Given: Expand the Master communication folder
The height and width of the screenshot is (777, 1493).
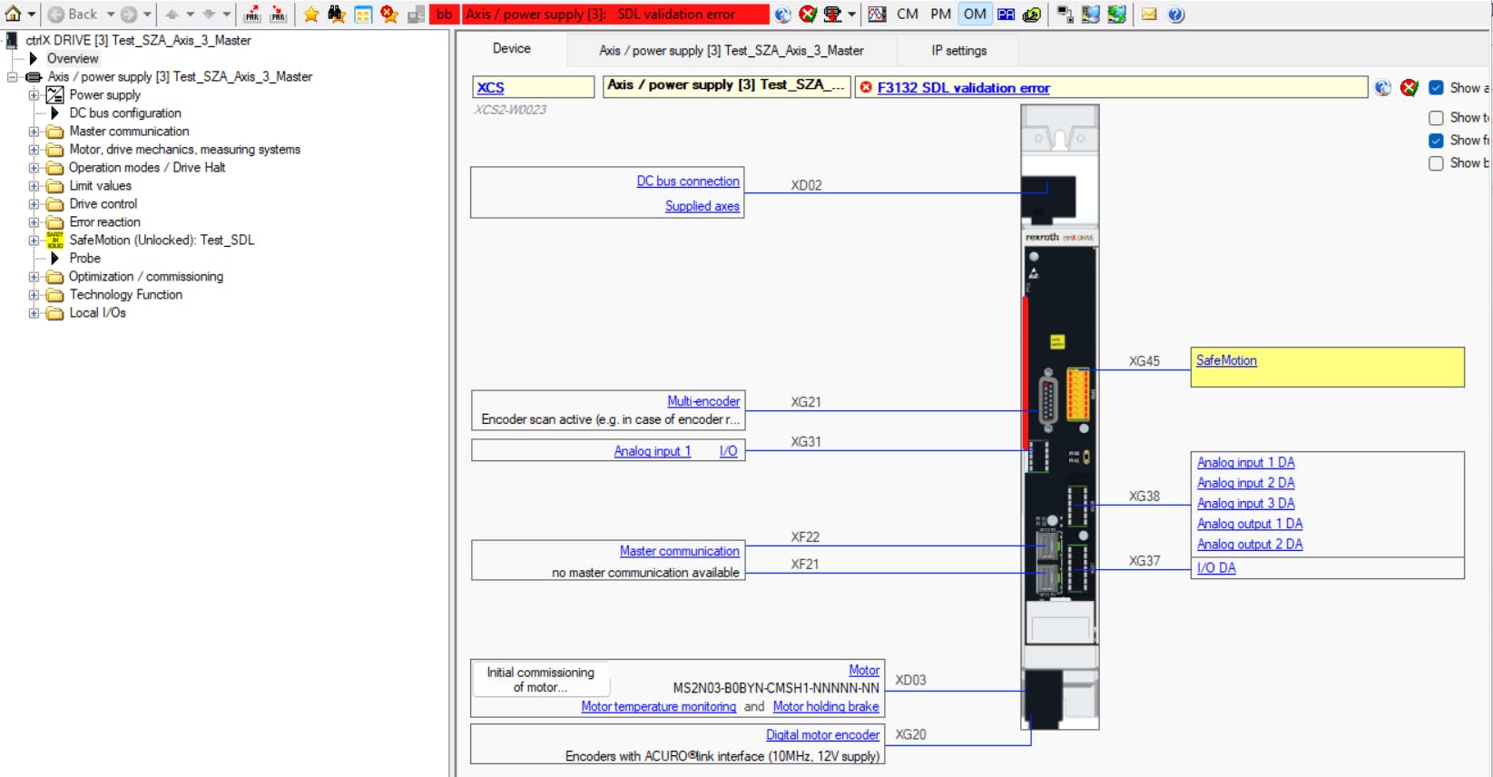Looking at the screenshot, I should pyautogui.click(x=34, y=132).
